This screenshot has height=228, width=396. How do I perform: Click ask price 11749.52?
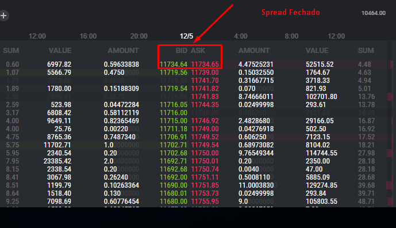(205, 137)
